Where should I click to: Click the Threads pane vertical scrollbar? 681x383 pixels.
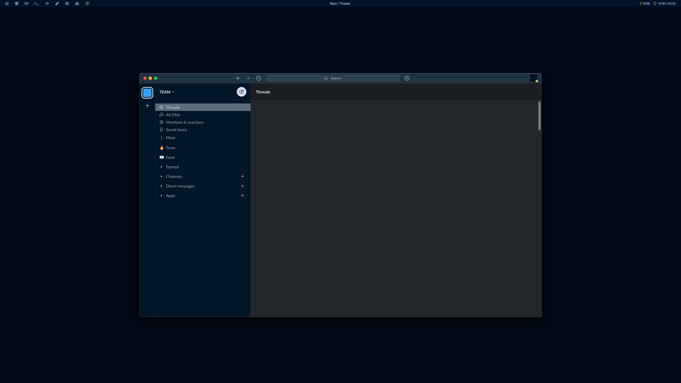click(539, 116)
